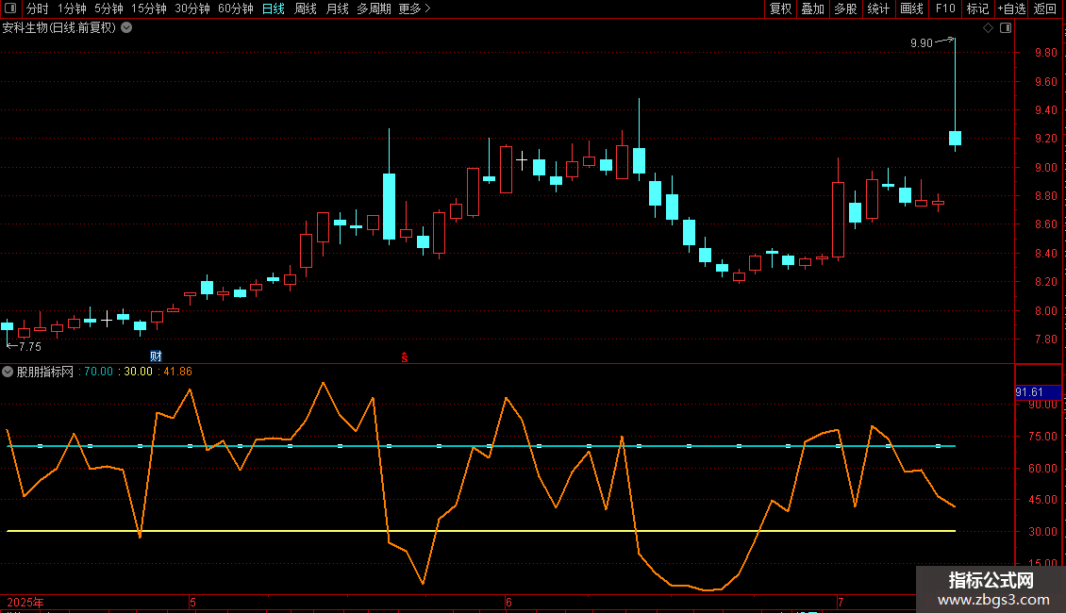This screenshot has width=1066, height=613.
Task: Click the 7.80 price axis label
Action: [x=1045, y=340]
